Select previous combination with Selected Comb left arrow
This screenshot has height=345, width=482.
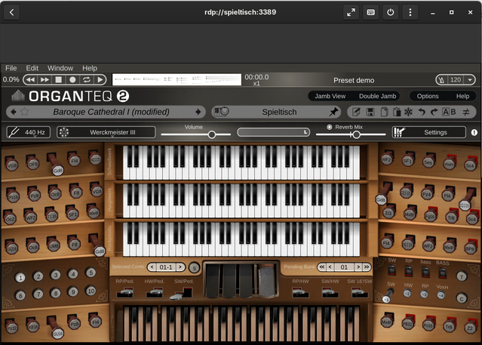coord(152,266)
